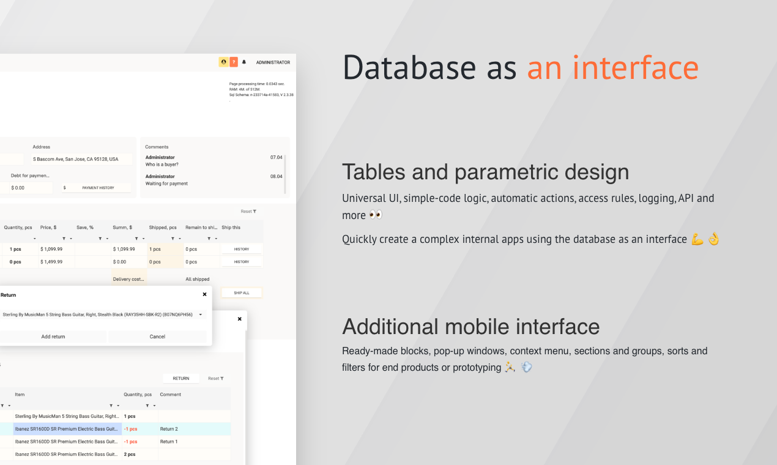Open the orange question mark help icon
The width and height of the screenshot is (777, 465).
click(x=234, y=62)
